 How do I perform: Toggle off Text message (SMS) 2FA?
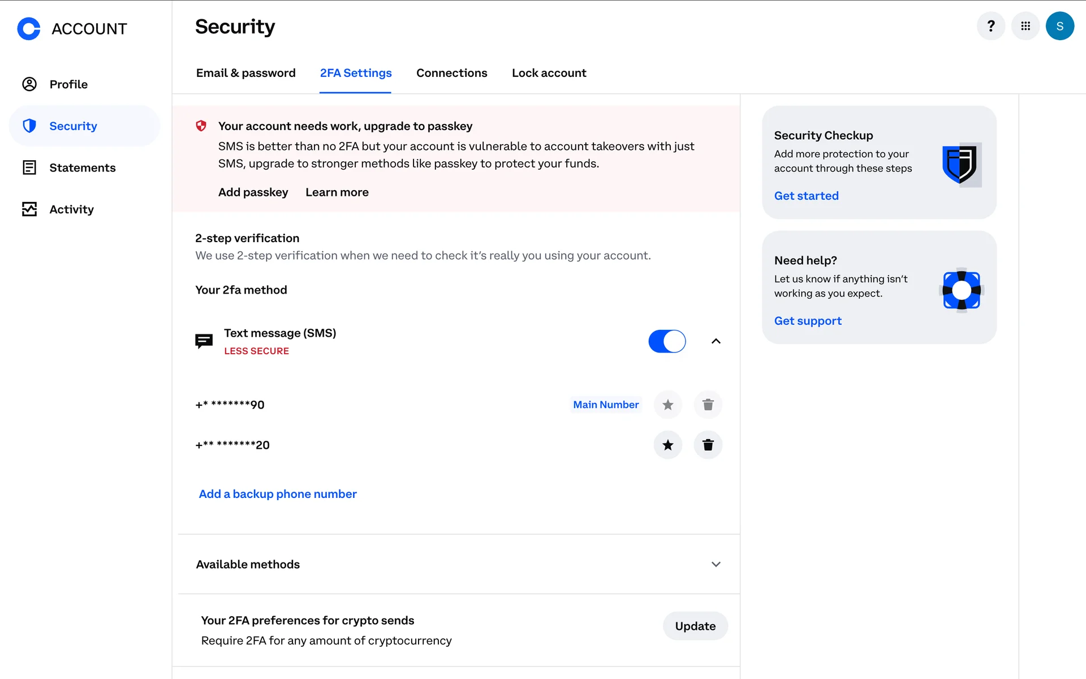pyautogui.click(x=667, y=341)
